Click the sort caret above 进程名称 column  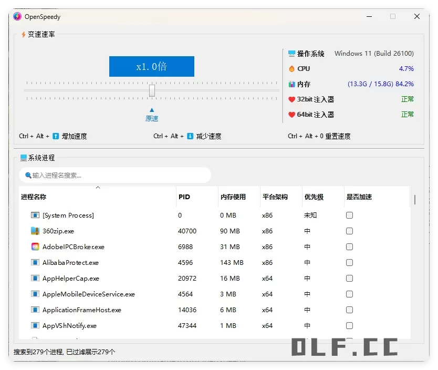tap(98, 187)
